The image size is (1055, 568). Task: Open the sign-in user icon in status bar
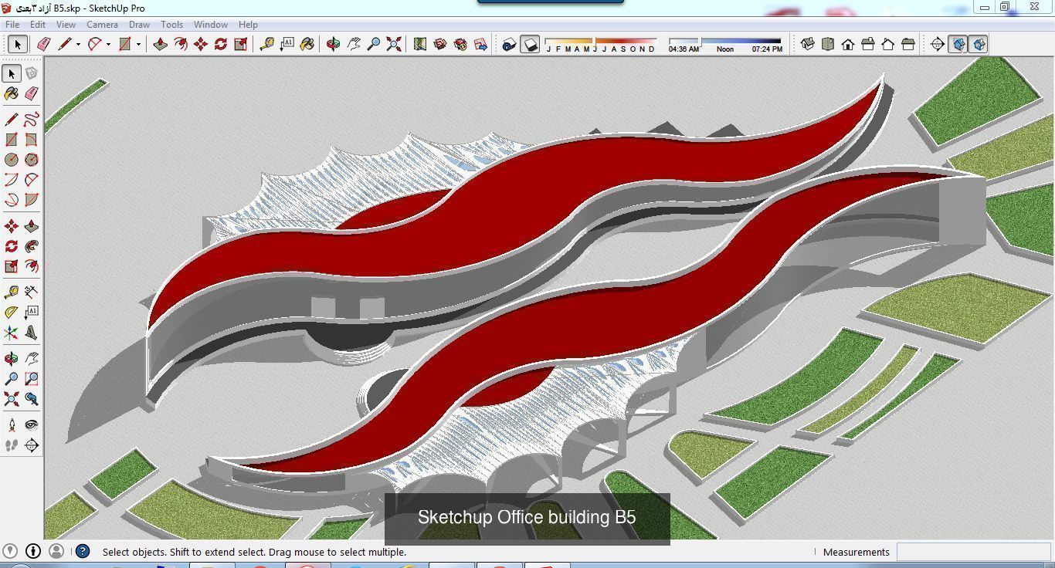pos(56,551)
